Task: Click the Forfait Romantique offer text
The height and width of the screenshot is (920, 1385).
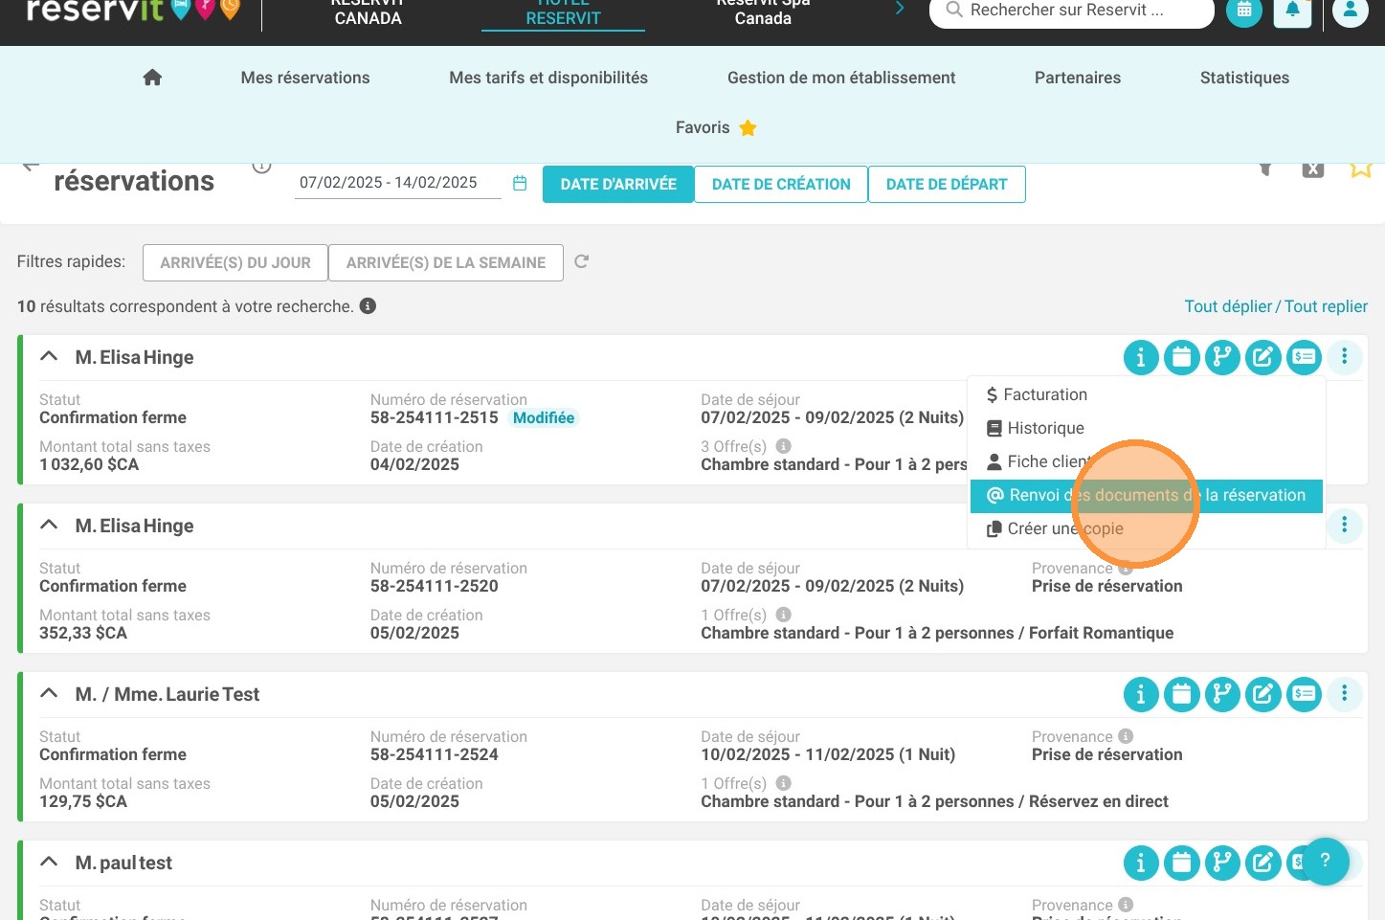Action: (1101, 633)
